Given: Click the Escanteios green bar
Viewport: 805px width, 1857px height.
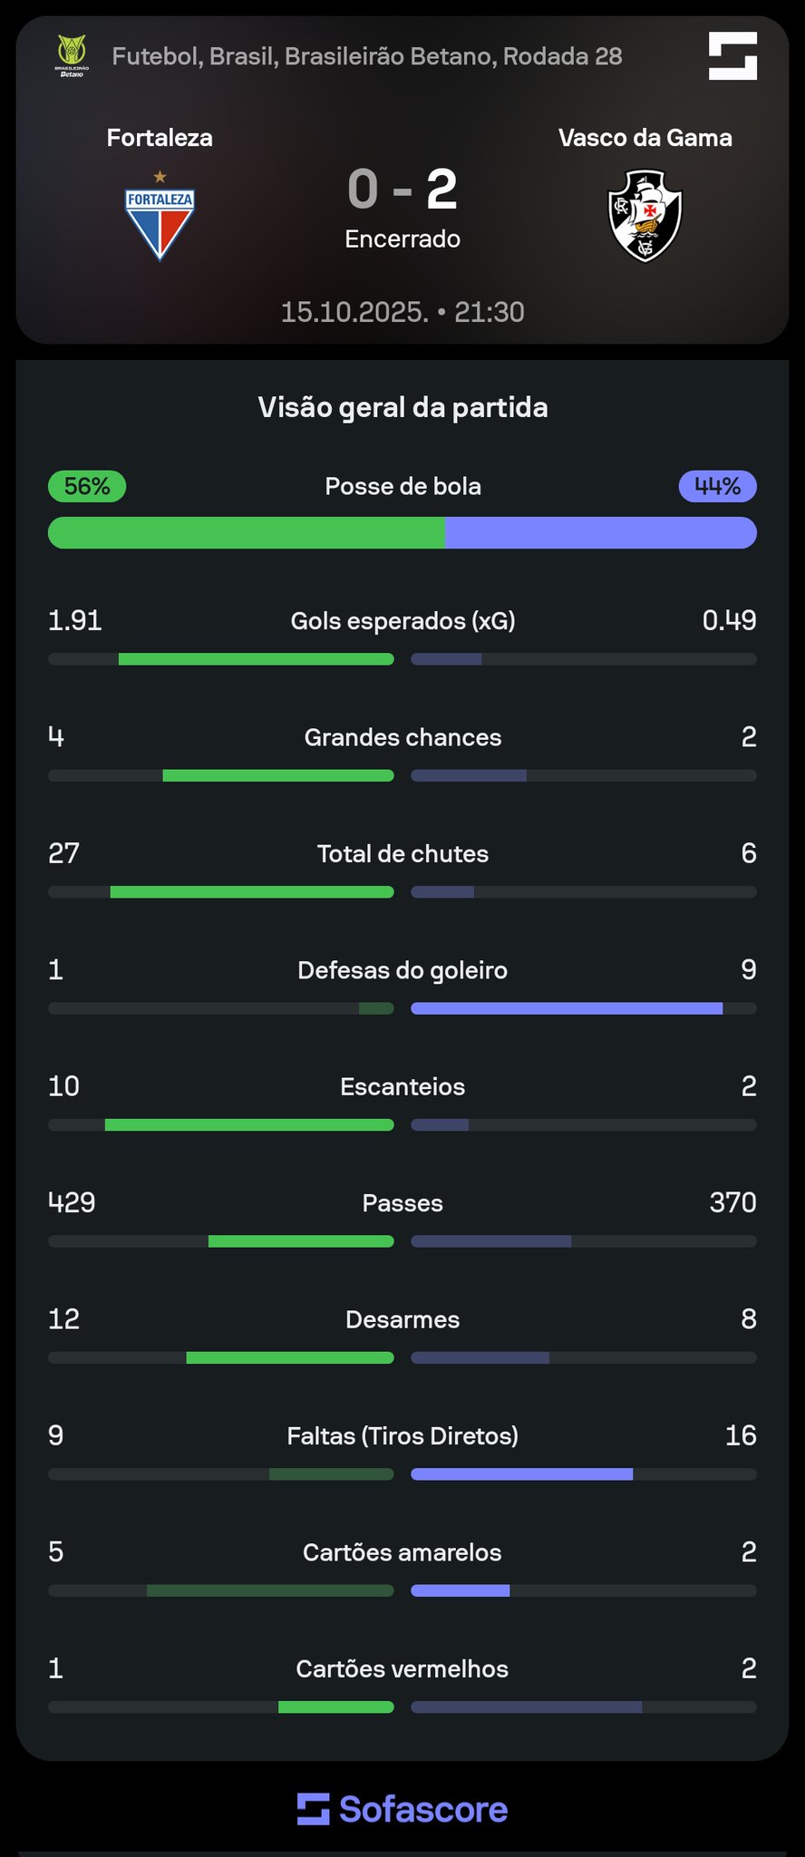Looking at the screenshot, I should click(x=249, y=1125).
